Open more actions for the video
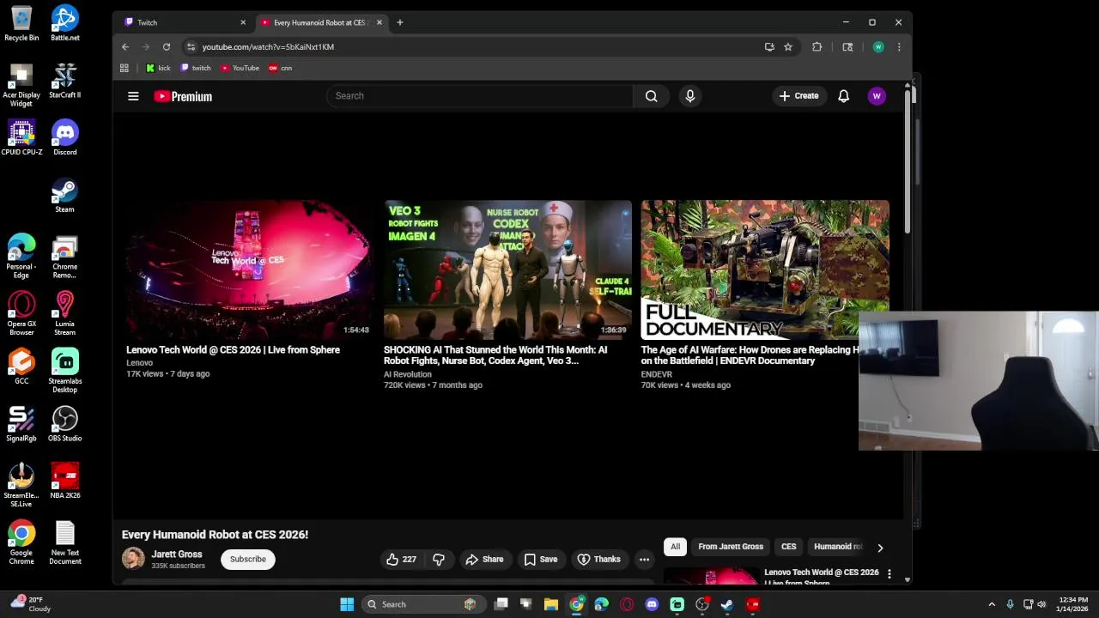 [644, 560]
